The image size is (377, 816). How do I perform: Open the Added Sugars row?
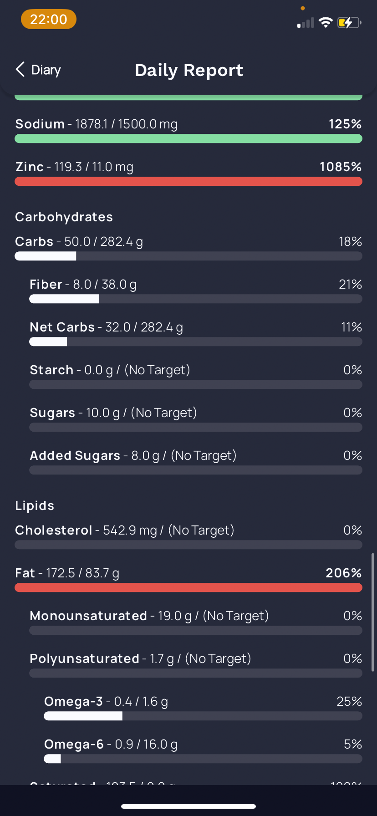pos(196,461)
